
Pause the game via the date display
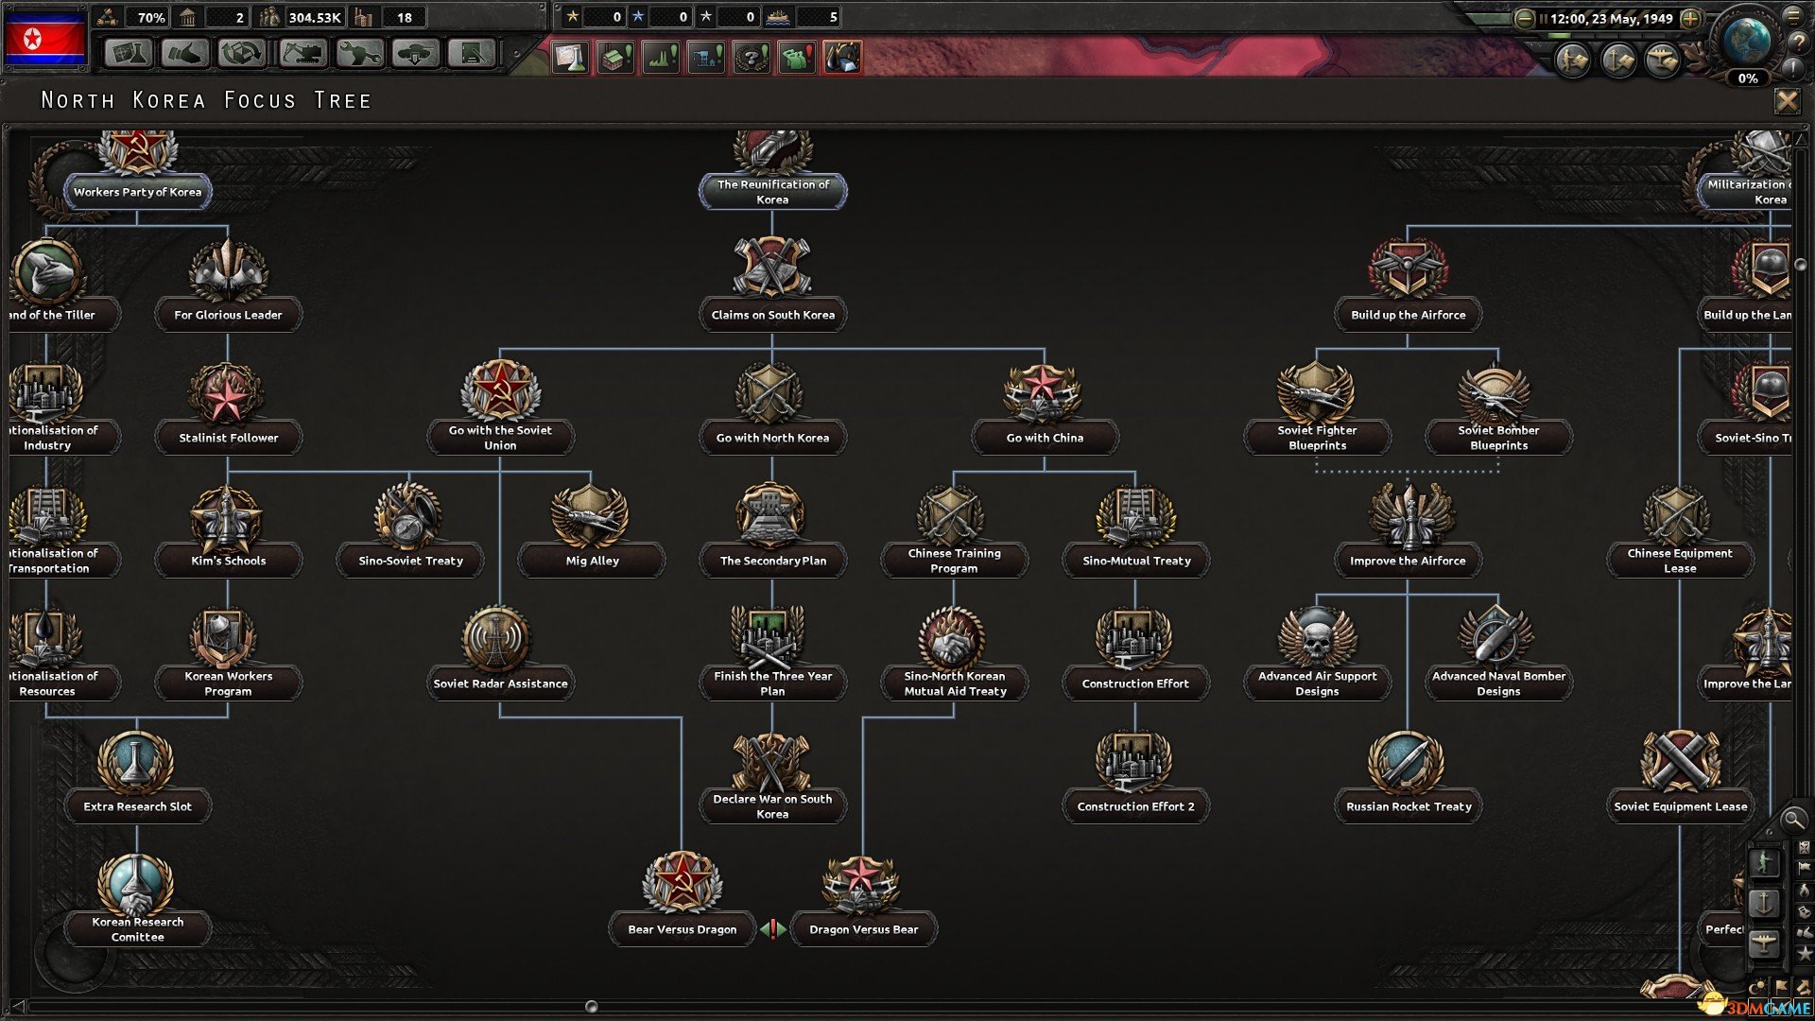(1611, 18)
